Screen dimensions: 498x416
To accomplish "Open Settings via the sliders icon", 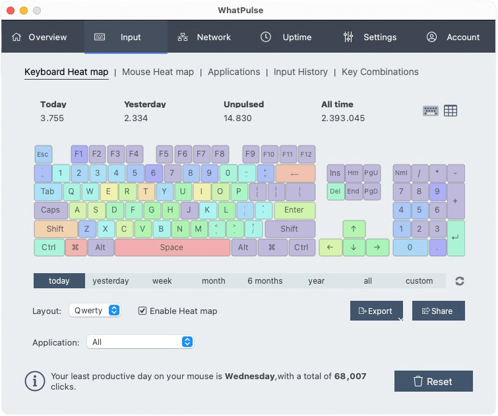I will pyautogui.click(x=348, y=37).
